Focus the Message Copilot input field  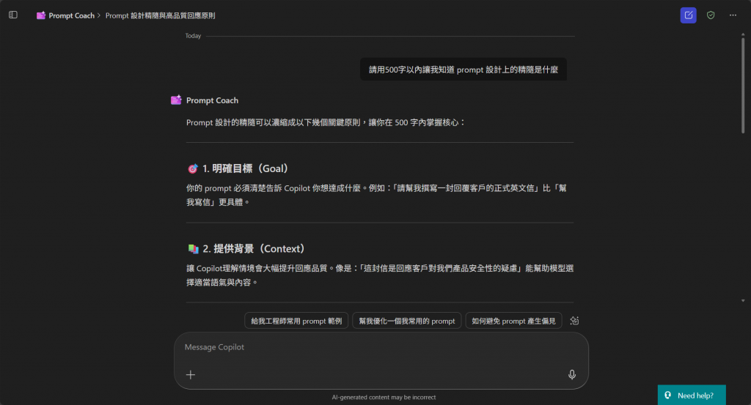point(381,347)
